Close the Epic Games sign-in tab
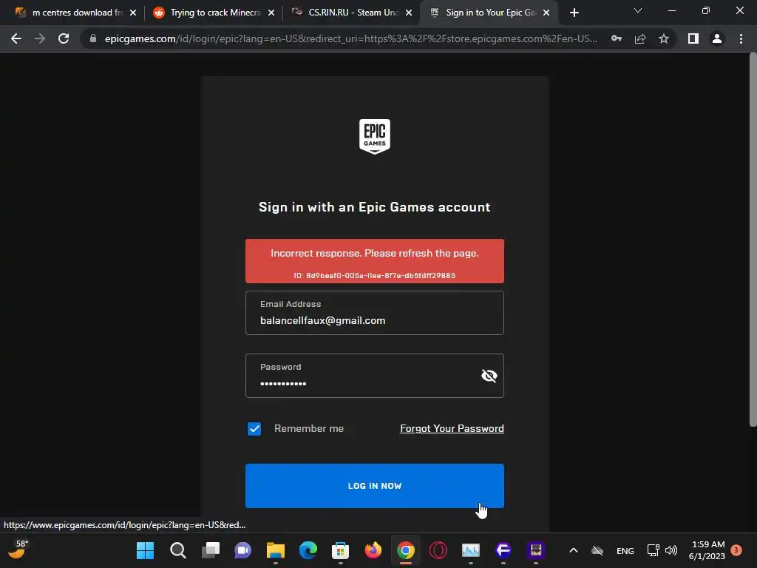Viewport: 757px width, 568px height. [x=546, y=13]
